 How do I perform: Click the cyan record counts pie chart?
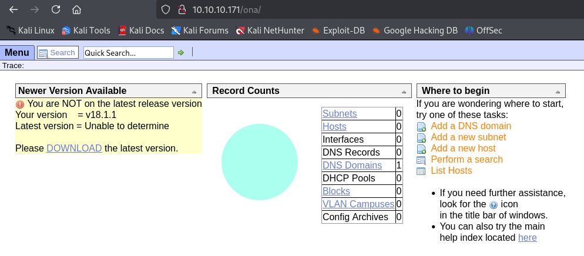(259, 163)
